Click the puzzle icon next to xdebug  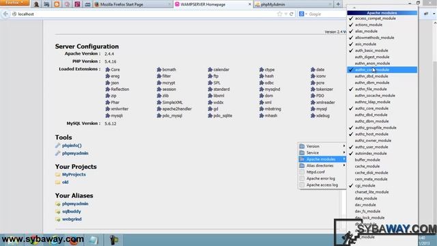click(313, 115)
